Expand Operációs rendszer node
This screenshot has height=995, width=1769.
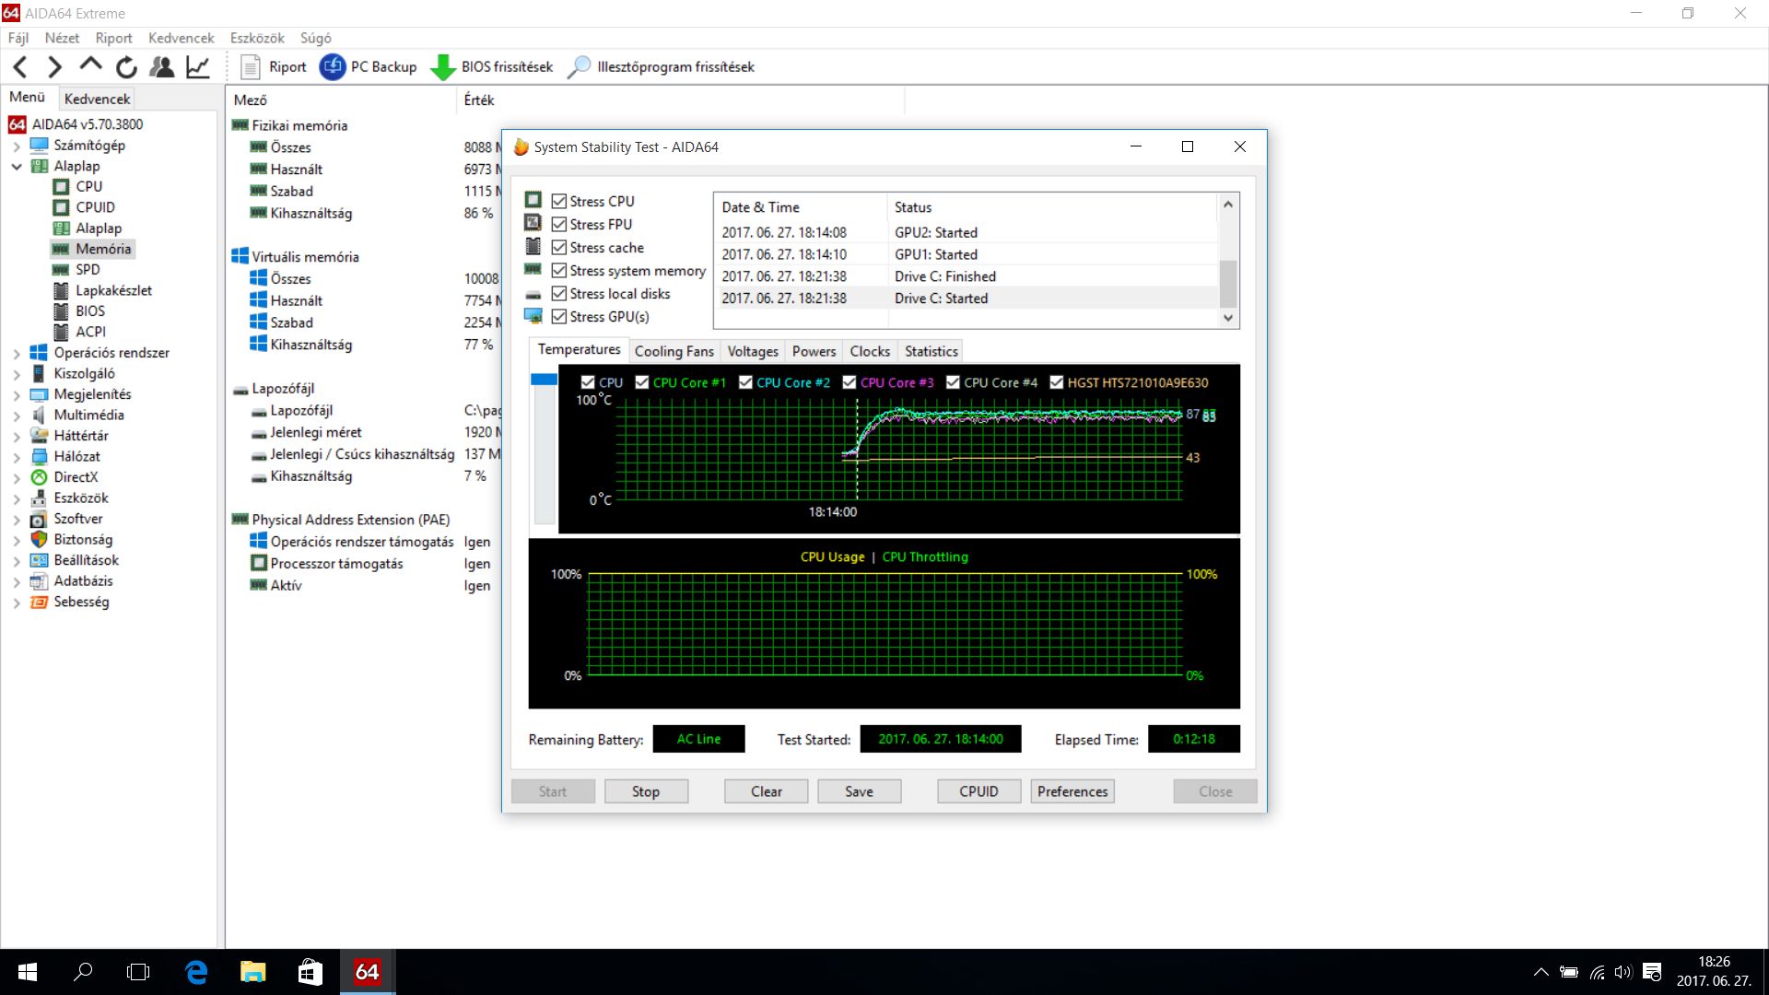click(17, 353)
